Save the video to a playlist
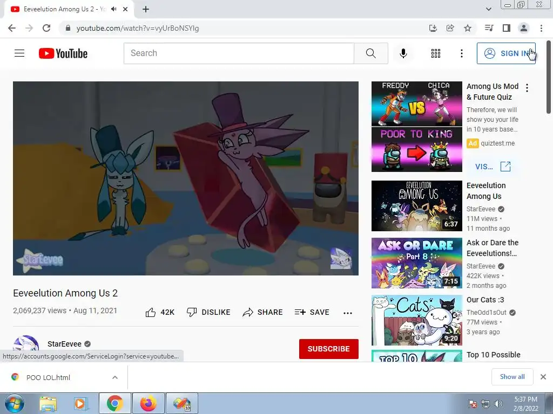This screenshot has height=414, width=553. click(x=312, y=312)
